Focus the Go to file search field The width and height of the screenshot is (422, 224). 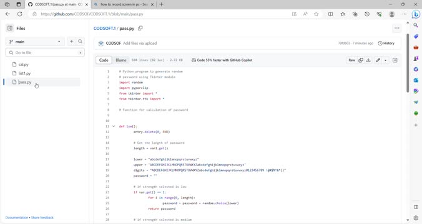(45, 53)
